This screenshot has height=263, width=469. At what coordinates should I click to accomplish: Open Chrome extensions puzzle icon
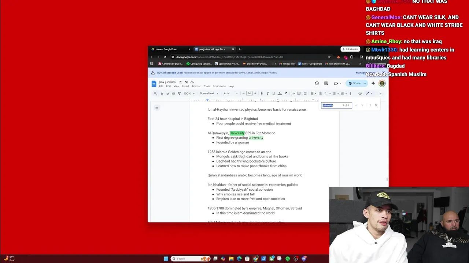pyautogui.click(x=352, y=57)
